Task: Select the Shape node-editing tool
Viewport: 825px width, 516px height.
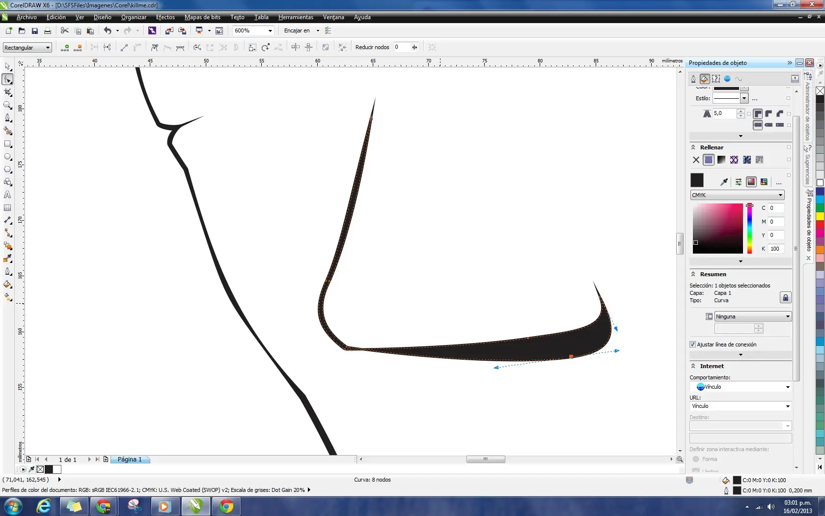Action: (7, 79)
